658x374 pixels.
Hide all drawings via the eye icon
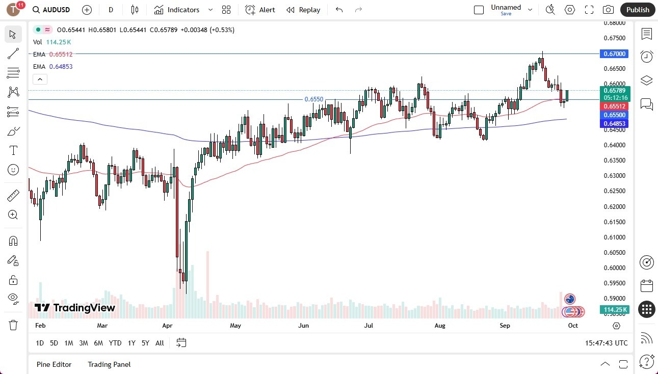pos(13,299)
